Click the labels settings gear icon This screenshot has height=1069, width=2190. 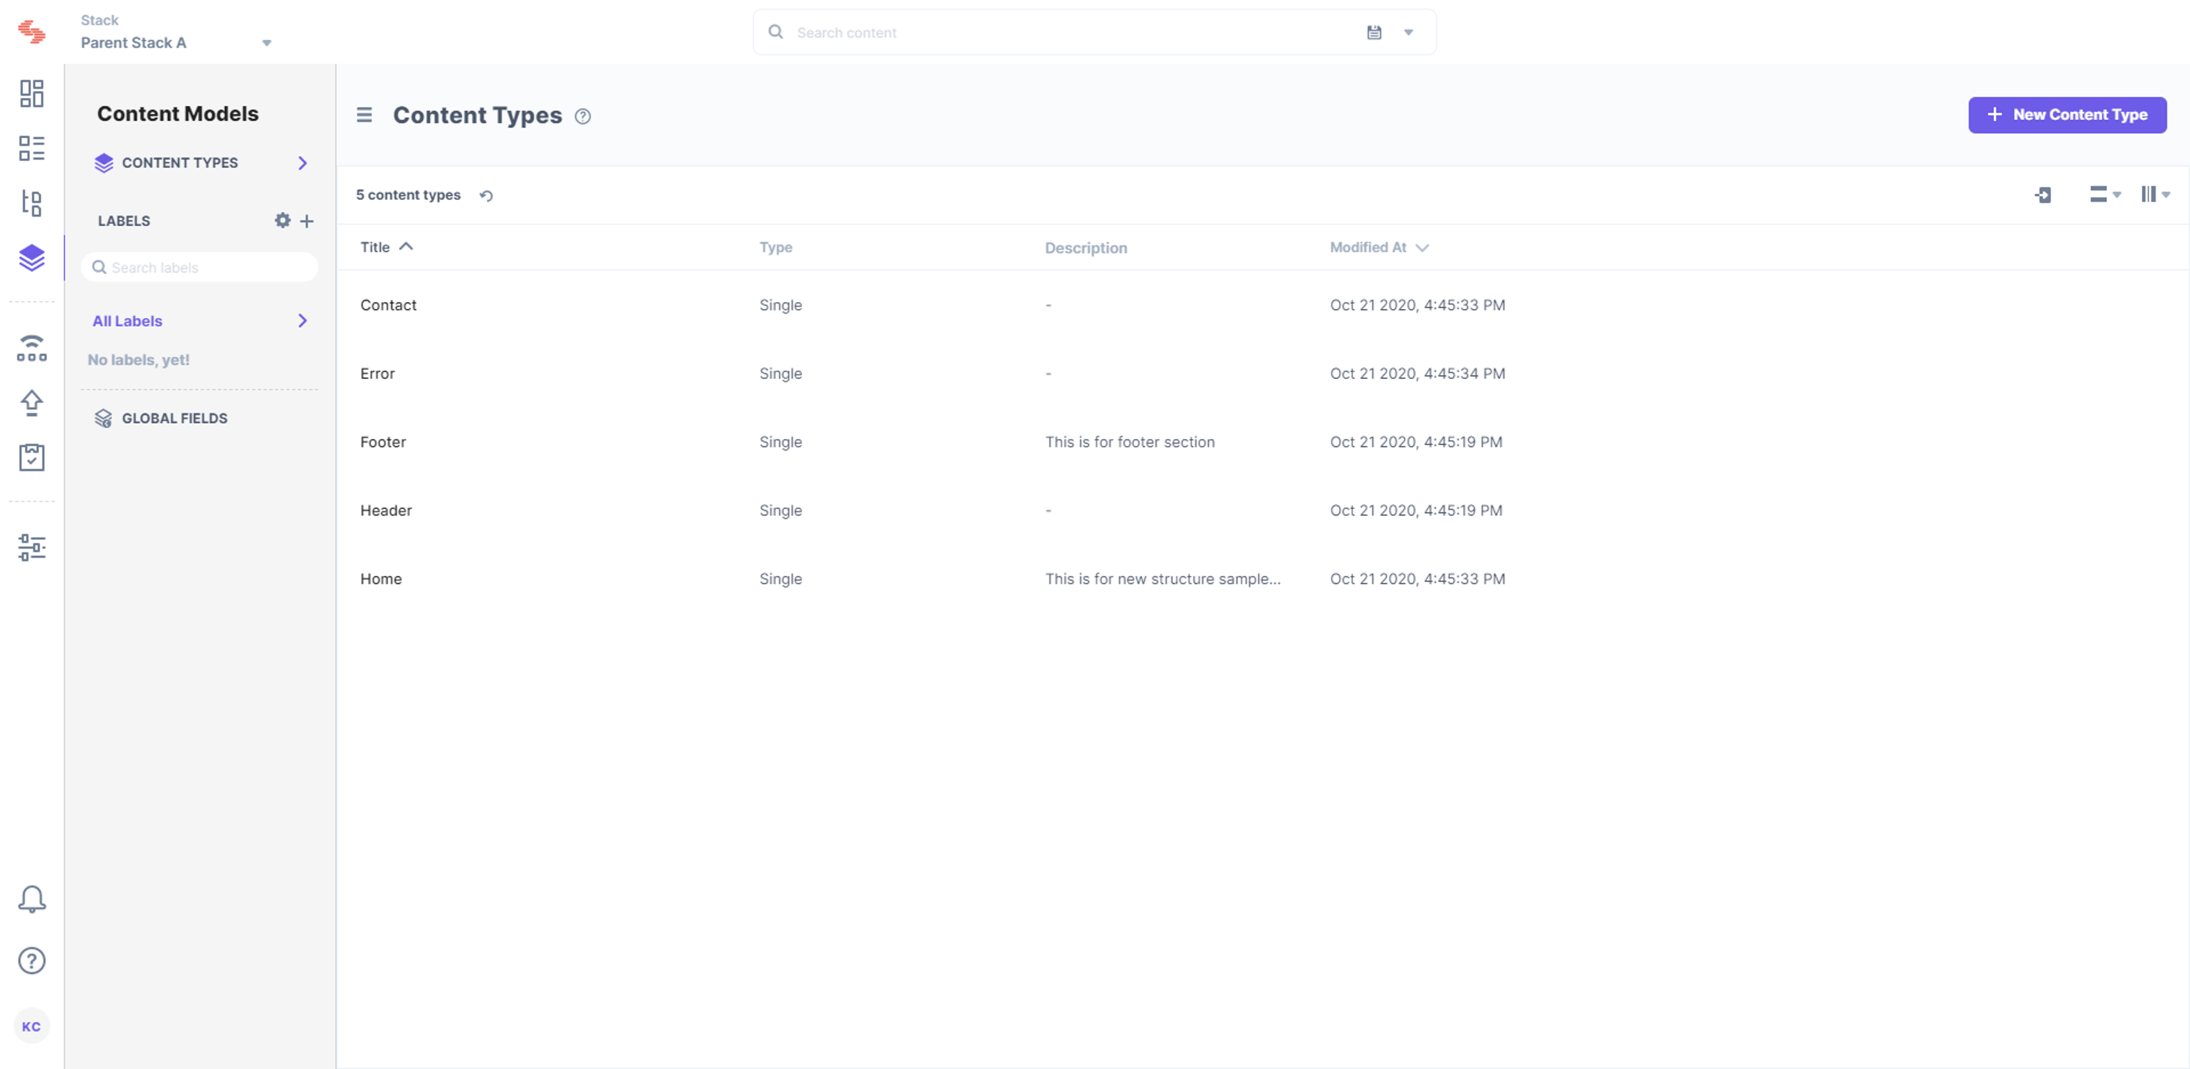click(282, 220)
